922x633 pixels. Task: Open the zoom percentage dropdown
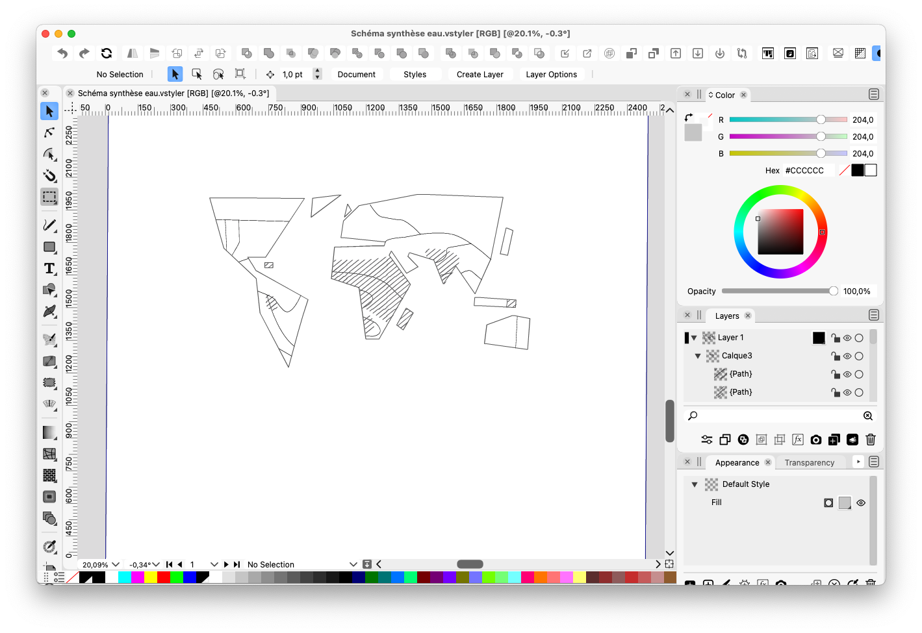point(116,564)
